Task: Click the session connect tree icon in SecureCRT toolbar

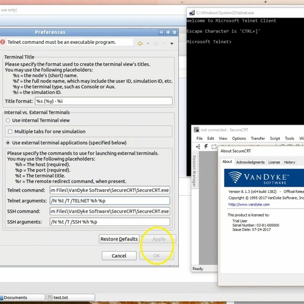Action: coord(198,147)
